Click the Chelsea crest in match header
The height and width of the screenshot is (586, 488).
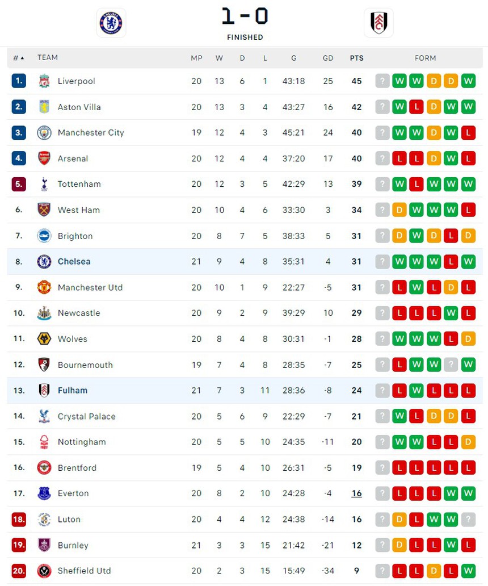(x=111, y=23)
